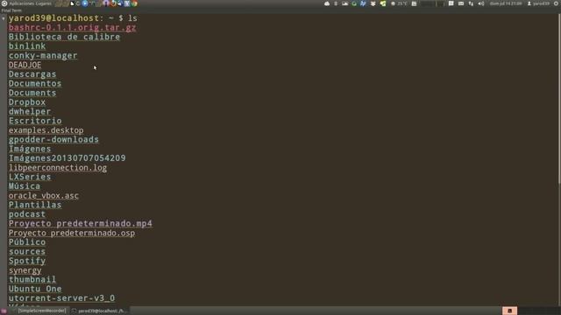Screen dimensions: 561x315
Task: Open the sound volume indicator
Action: point(481,3)
